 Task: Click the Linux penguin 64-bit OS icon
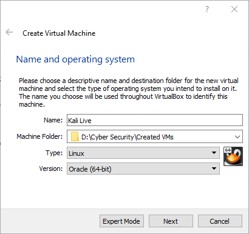click(x=233, y=156)
